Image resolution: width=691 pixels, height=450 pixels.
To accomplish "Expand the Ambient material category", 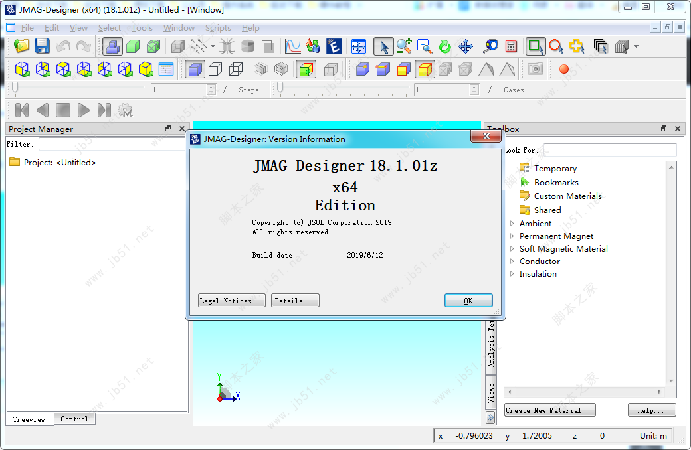I will click(512, 223).
